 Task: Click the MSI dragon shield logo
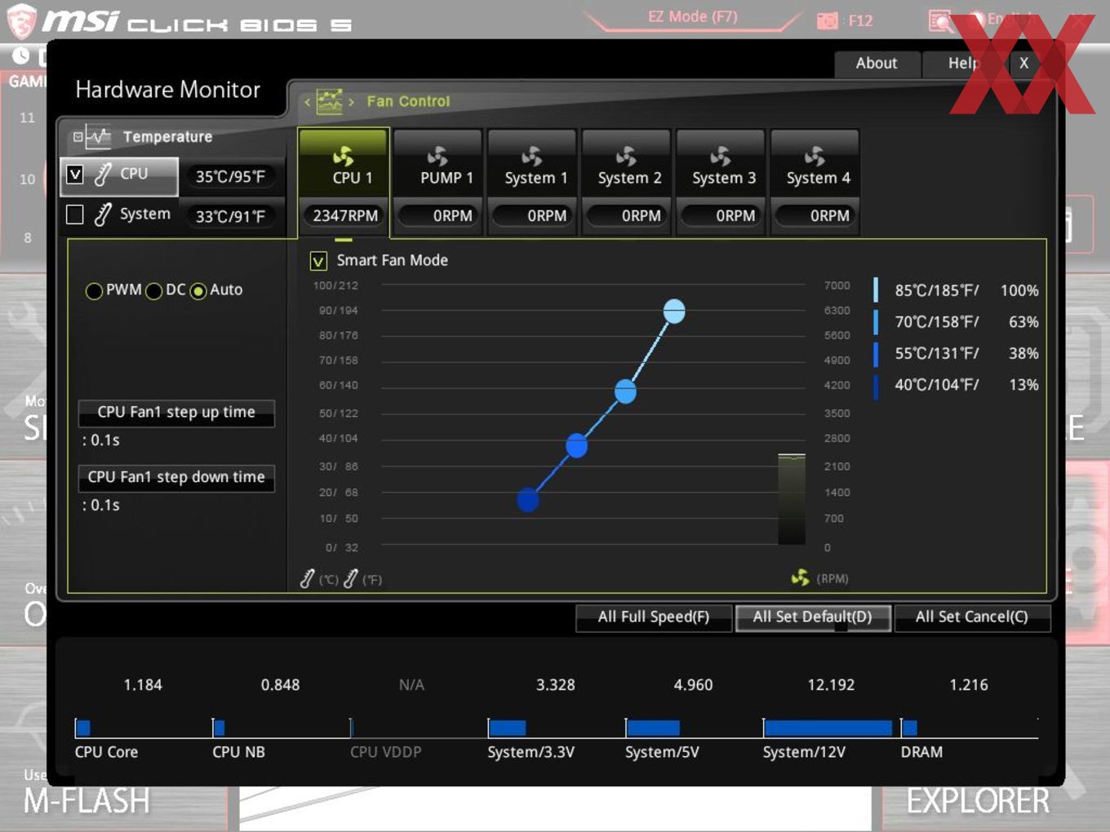(22, 21)
